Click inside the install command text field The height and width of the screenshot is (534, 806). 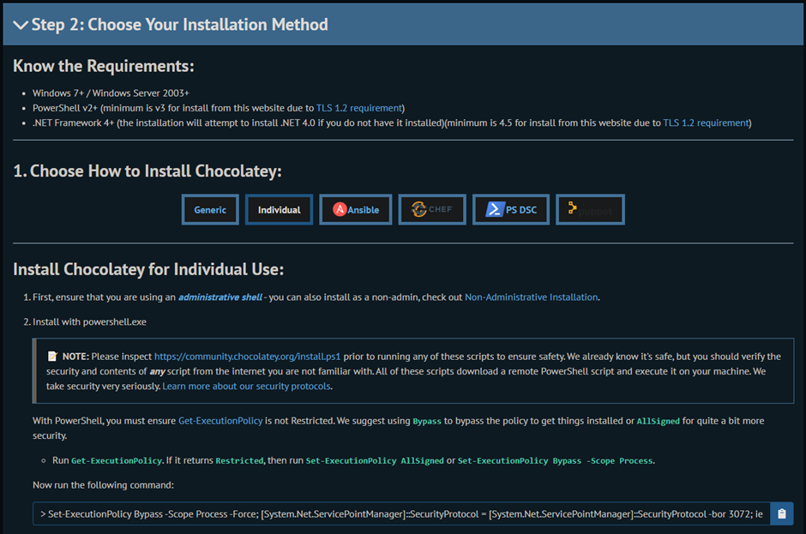(x=401, y=513)
